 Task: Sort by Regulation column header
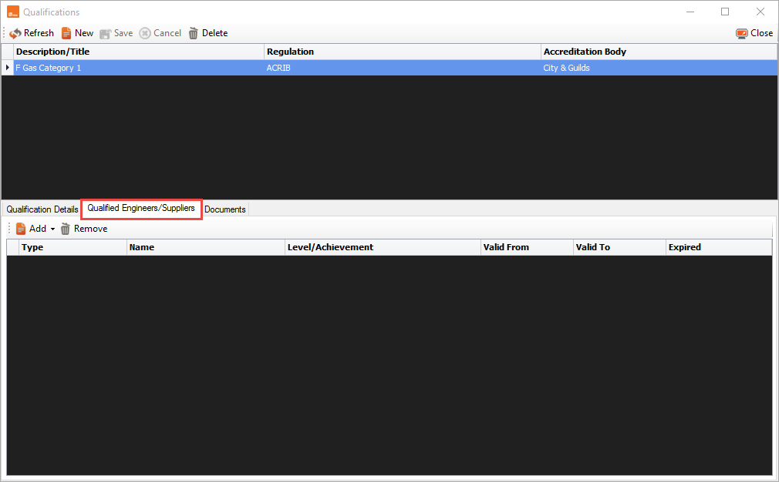coord(401,52)
